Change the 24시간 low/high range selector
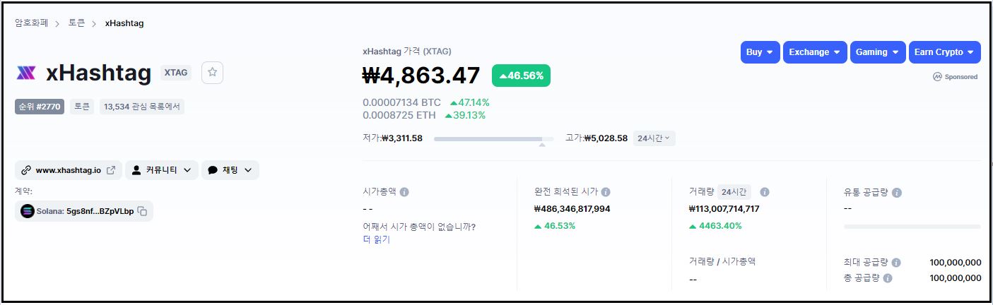 tap(654, 138)
